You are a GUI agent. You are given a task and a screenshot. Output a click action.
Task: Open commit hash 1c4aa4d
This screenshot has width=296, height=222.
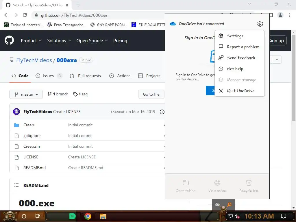tap(117, 112)
